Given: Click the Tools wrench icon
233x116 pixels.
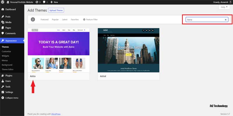Looking at the screenshot, I should (3, 86).
